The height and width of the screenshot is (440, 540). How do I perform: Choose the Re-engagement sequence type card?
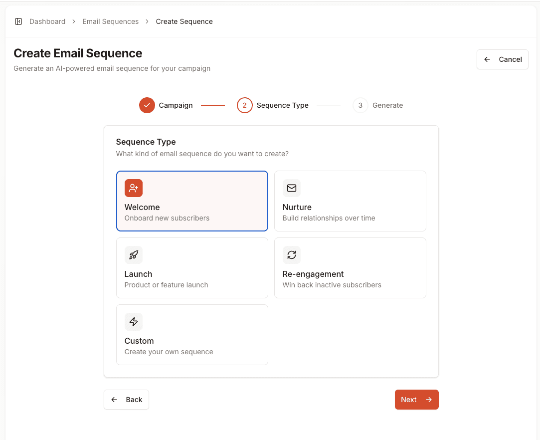pyautogui.click(x=350, y=268)
